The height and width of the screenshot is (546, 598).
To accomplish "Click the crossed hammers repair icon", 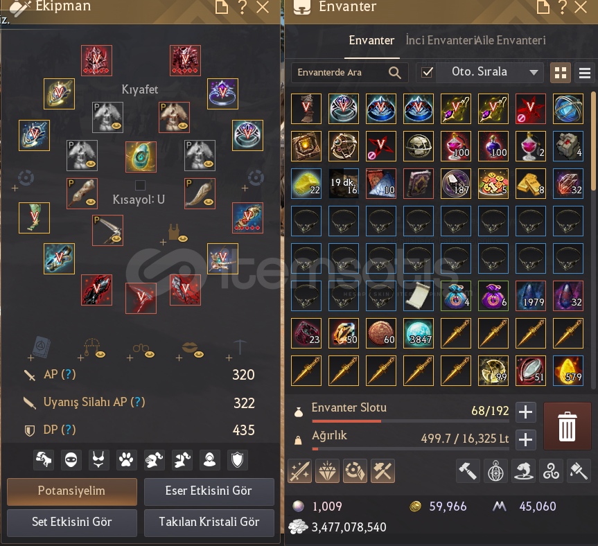I will (x=382, y=471).
